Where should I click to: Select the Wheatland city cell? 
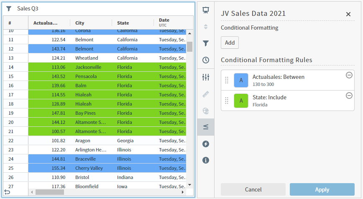(x=91, y=58)
